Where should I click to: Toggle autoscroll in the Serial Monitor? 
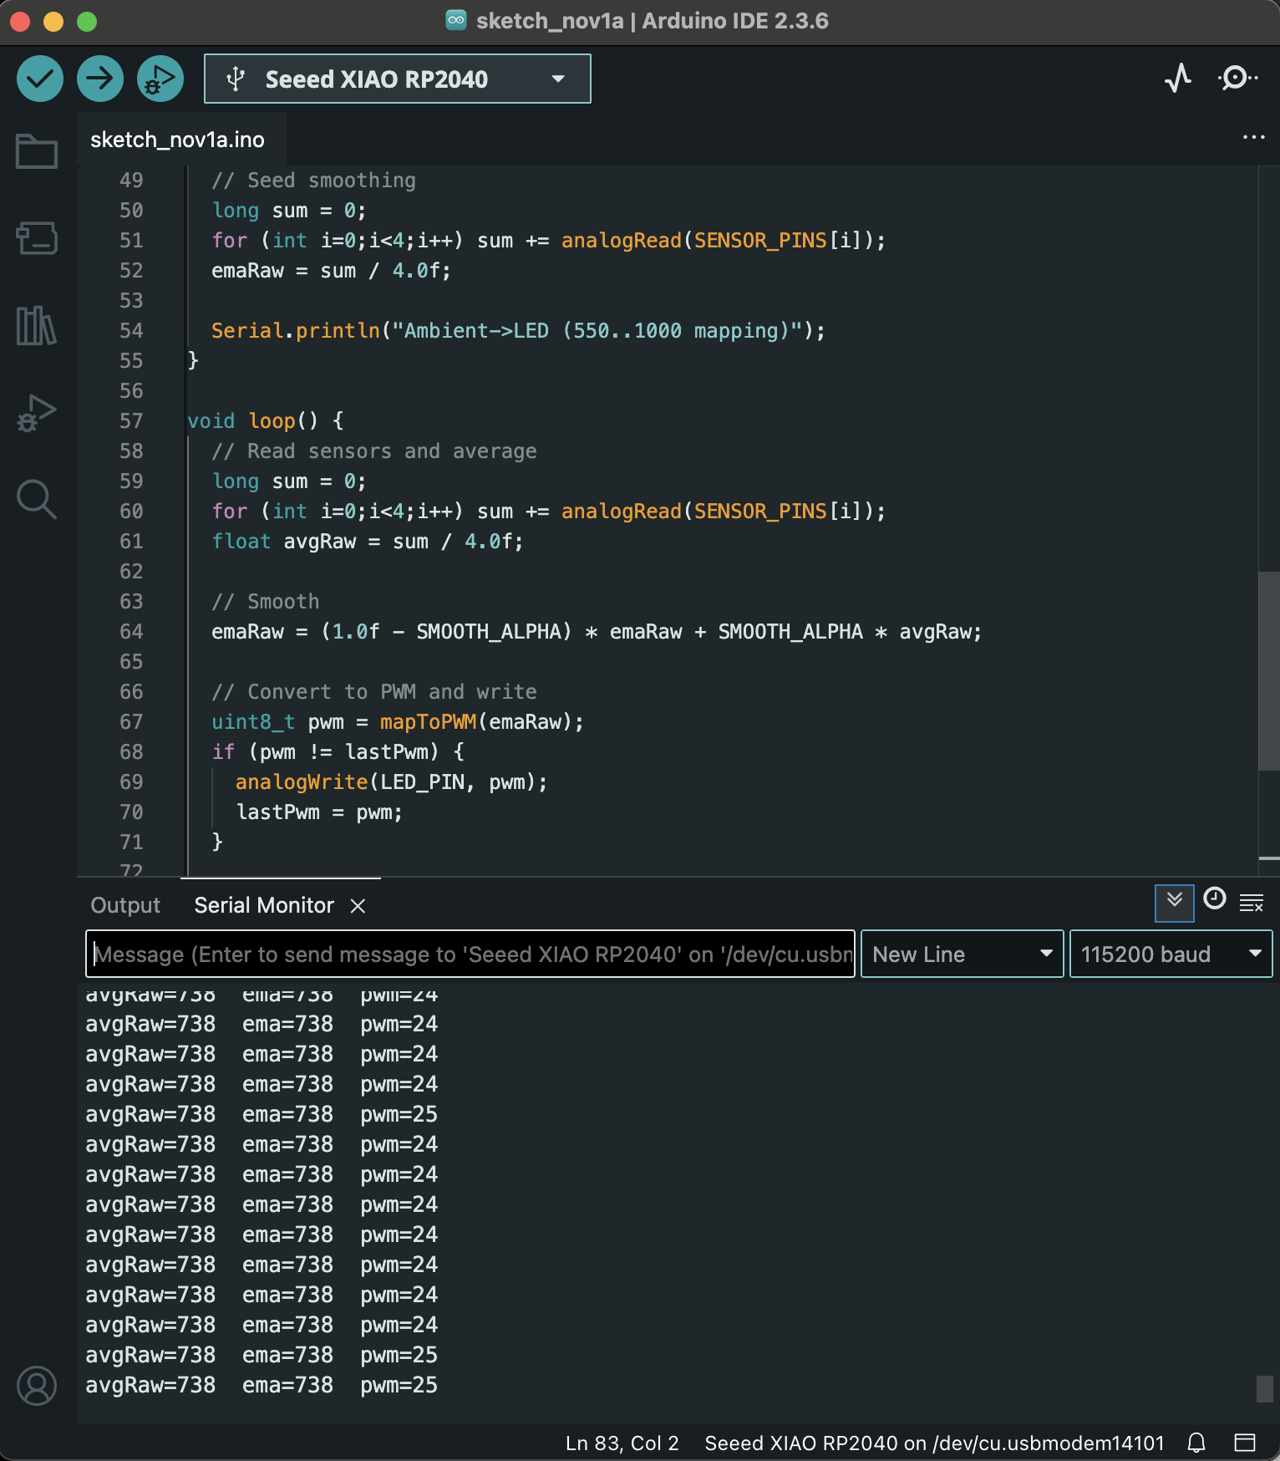click(x=1174, y=903)
